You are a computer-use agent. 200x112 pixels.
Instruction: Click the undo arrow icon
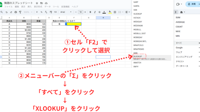pyautogui.click(x=6, y=12)
